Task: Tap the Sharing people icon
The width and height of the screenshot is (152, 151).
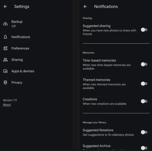Action: click(x=5, y=60)
